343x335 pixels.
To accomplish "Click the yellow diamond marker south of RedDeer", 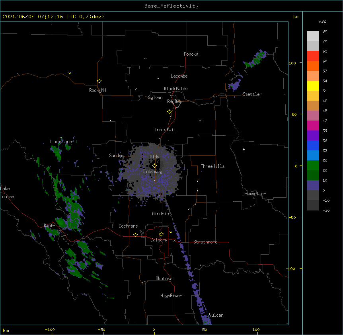I will (169, 112).
